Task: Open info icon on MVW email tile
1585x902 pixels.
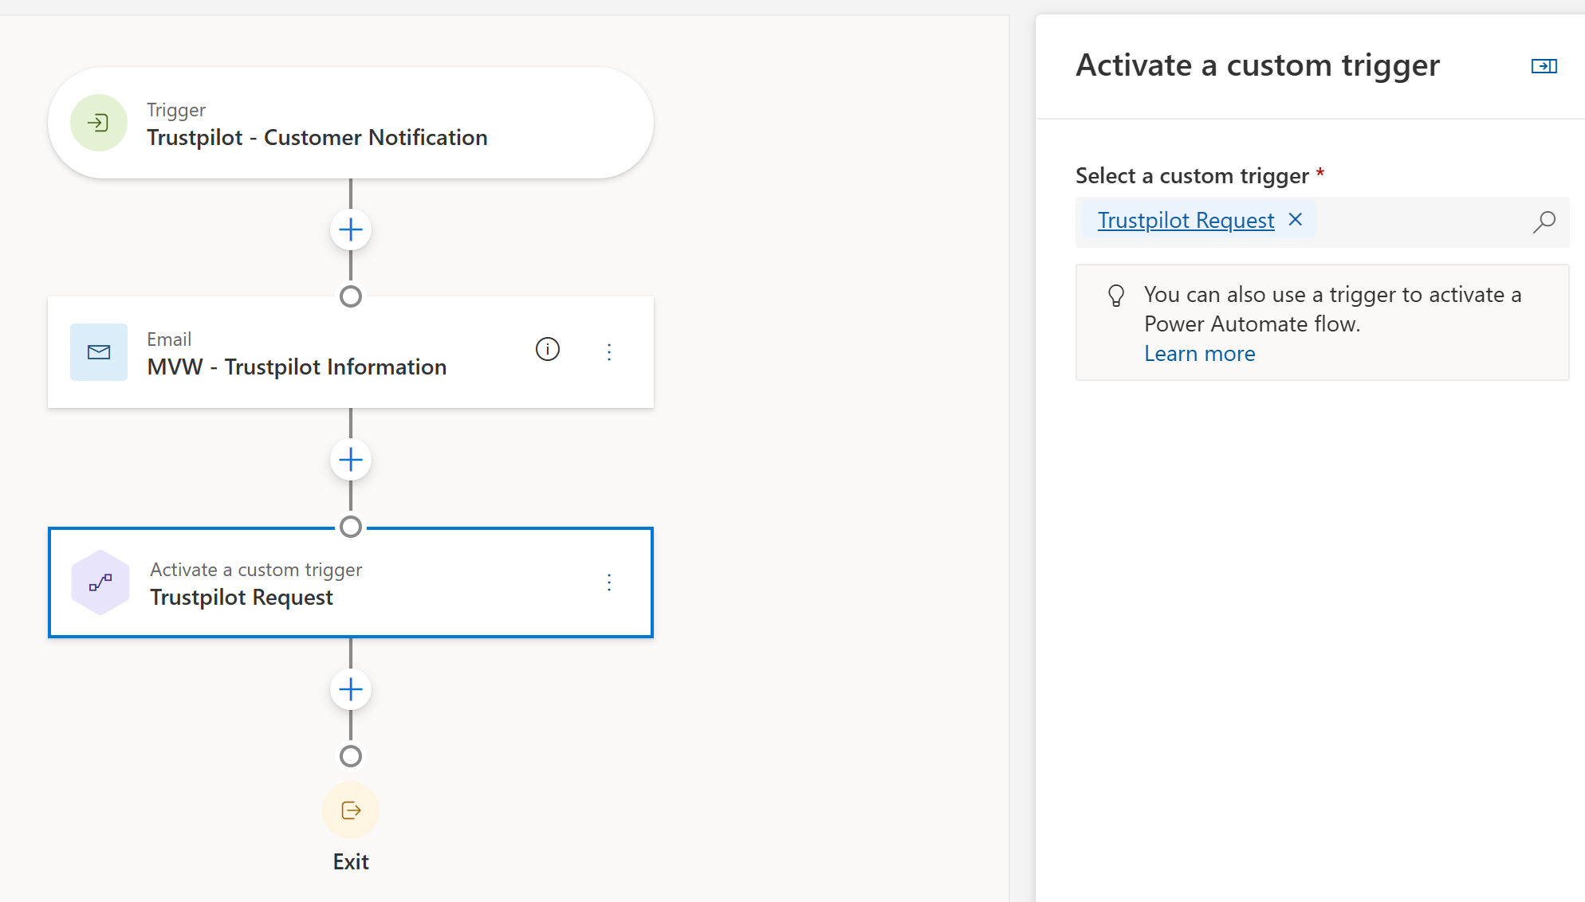Action: click(x=548, y=349)
